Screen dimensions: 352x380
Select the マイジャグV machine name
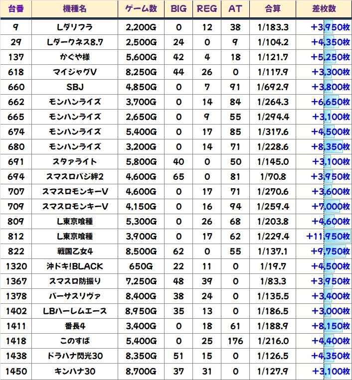click(75, 72)
